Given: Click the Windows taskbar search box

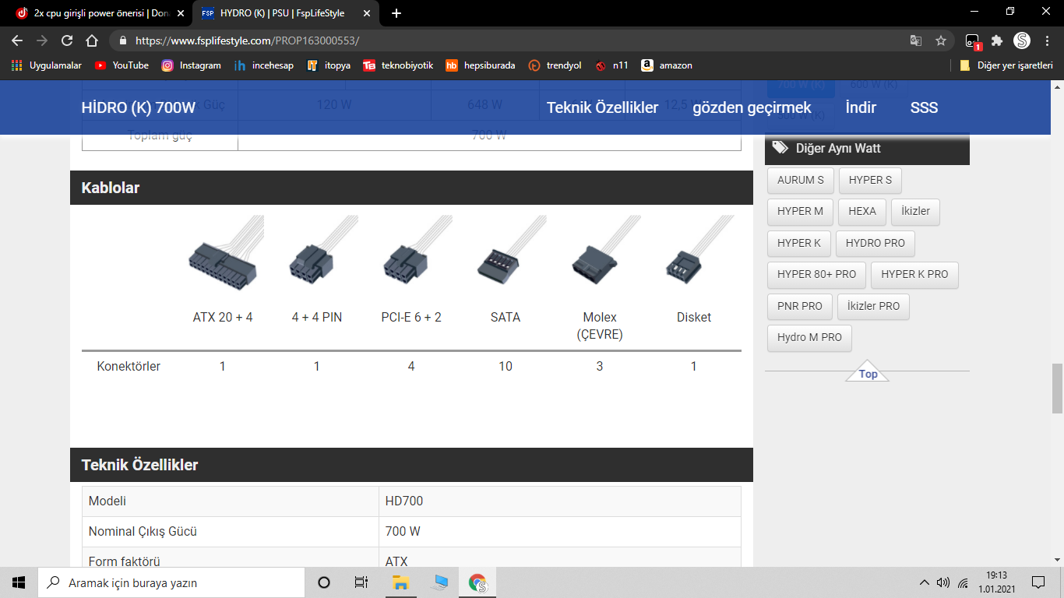Looking at the screenshot, I should pyautogui.click(x=171, y=582).
